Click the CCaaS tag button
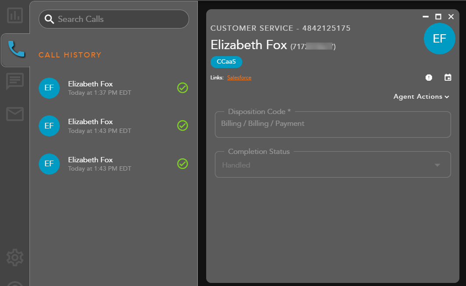This screenshot has width=466, height=286. click(x=226, y=62)
